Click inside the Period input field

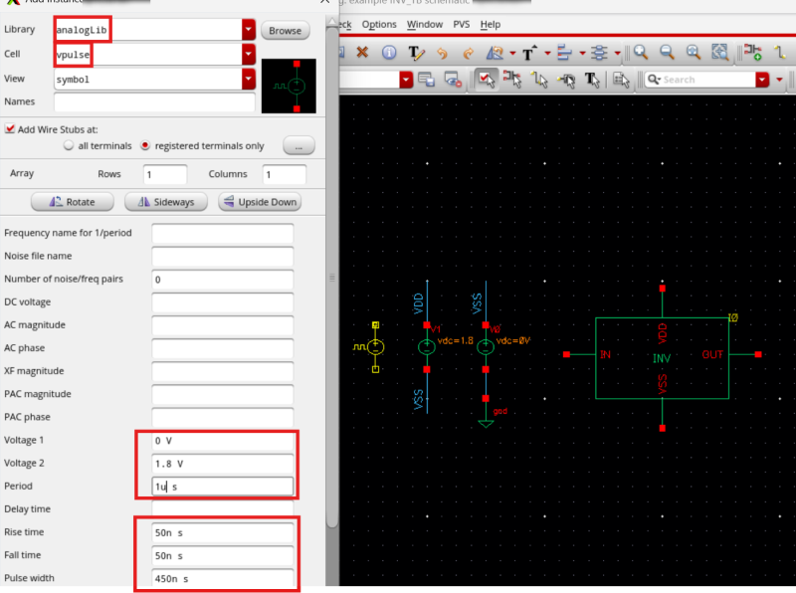pyautogui.click(x=221, y=486)
